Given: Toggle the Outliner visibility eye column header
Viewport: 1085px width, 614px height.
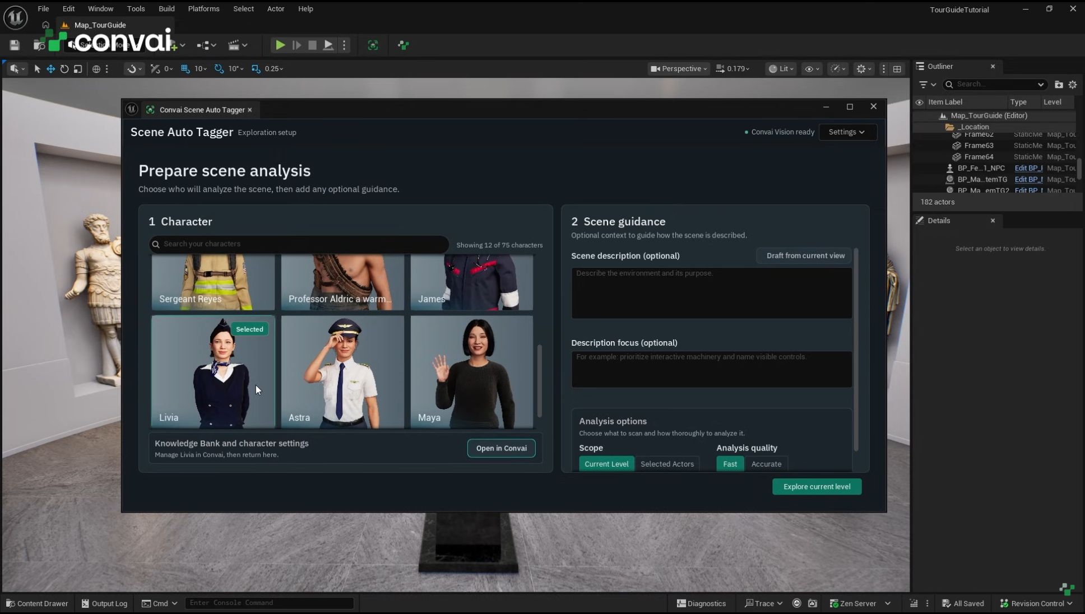Looking at the screenshot, I should [x=919, y=102].
